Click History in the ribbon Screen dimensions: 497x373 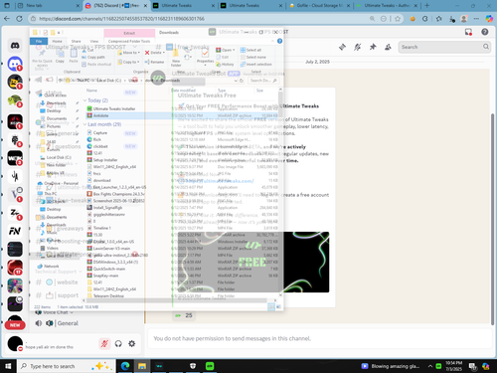point(225,65)
